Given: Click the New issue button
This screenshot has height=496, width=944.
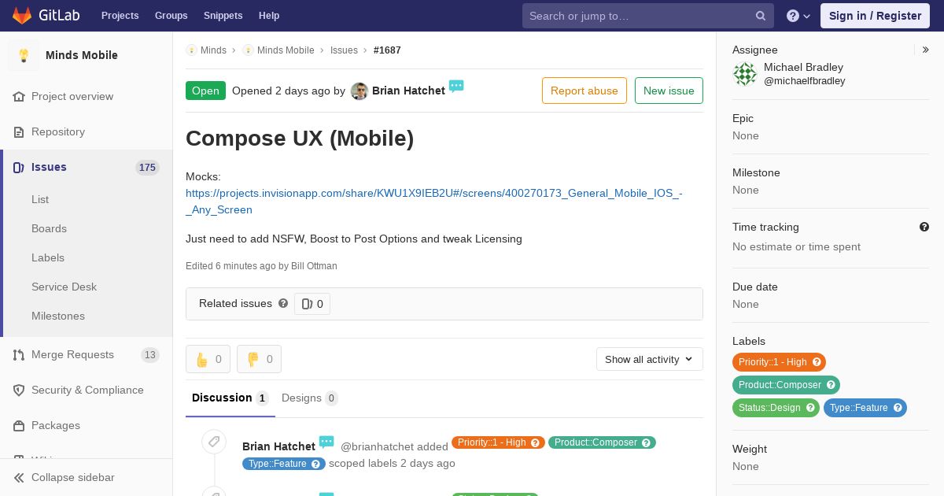Looking at the screenshot, I should 669,91.
